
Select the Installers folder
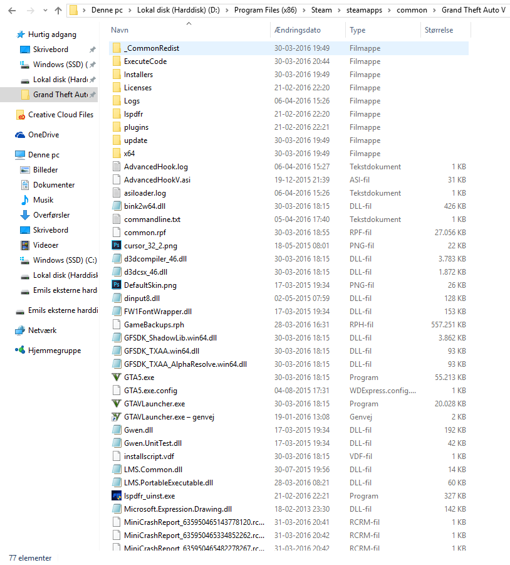(138, 75)
